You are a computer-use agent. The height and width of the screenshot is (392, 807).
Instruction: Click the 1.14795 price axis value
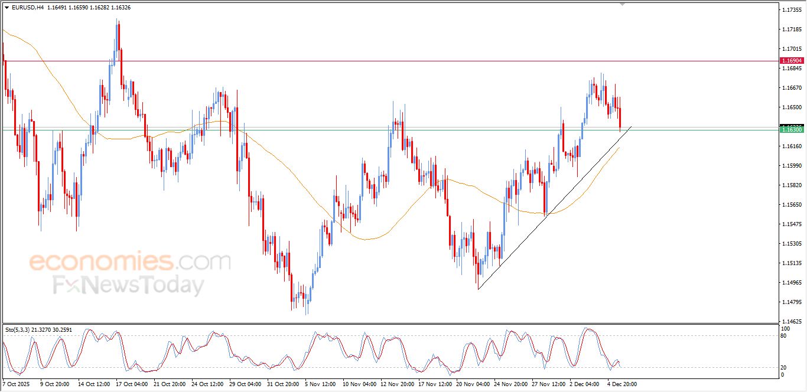coord(791,302)
